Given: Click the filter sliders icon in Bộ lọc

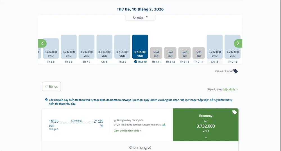Looking at the screenshot, I should (46, 86).
